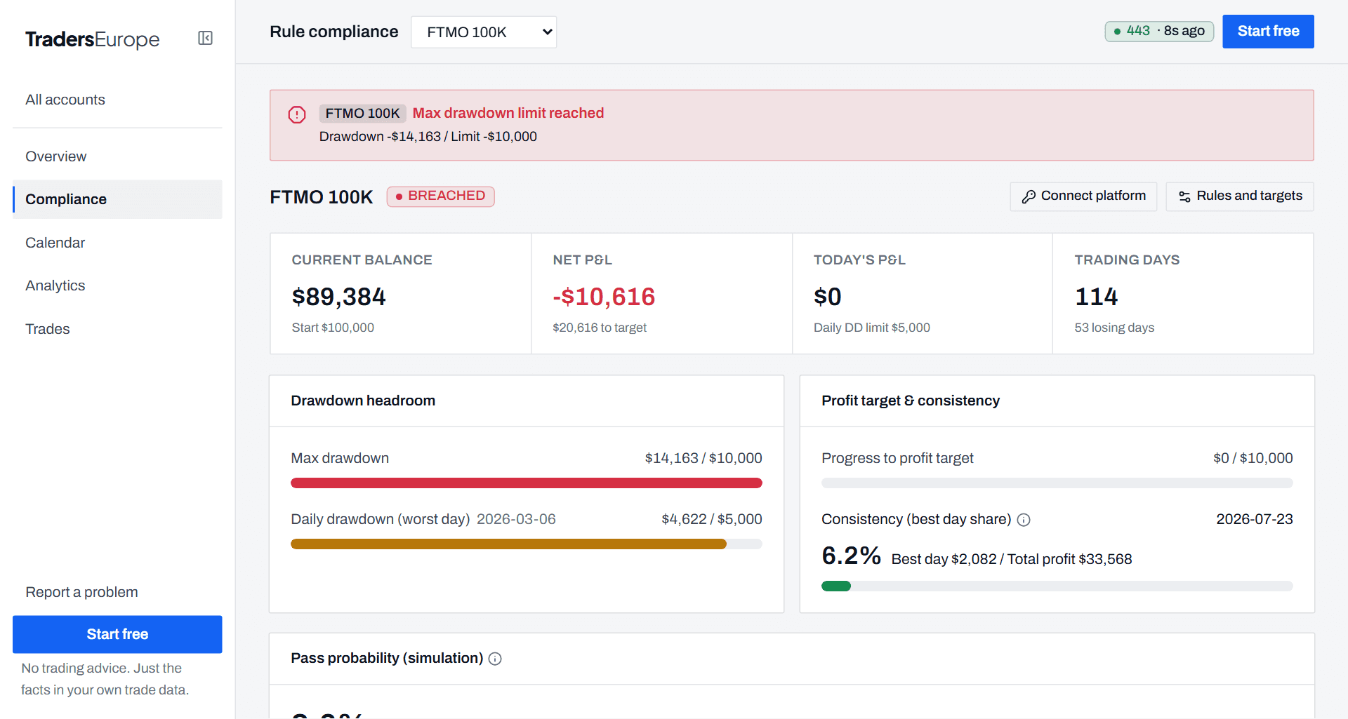Click the Progress to profit target bar

(x=1057, y=483)
